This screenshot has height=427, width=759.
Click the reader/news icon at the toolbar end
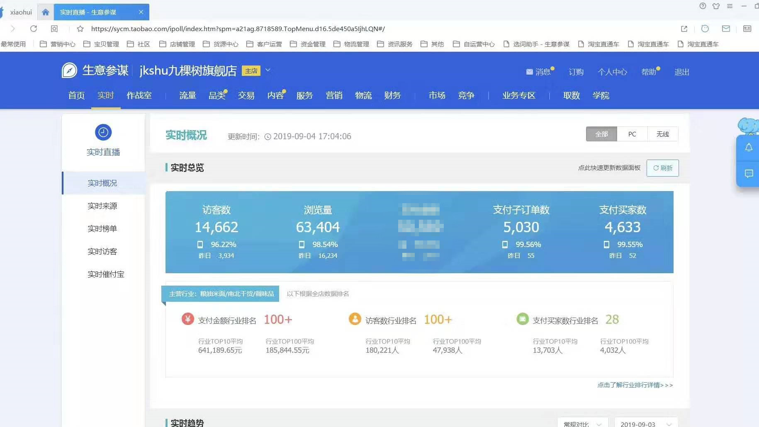click(x=747, y=29)
